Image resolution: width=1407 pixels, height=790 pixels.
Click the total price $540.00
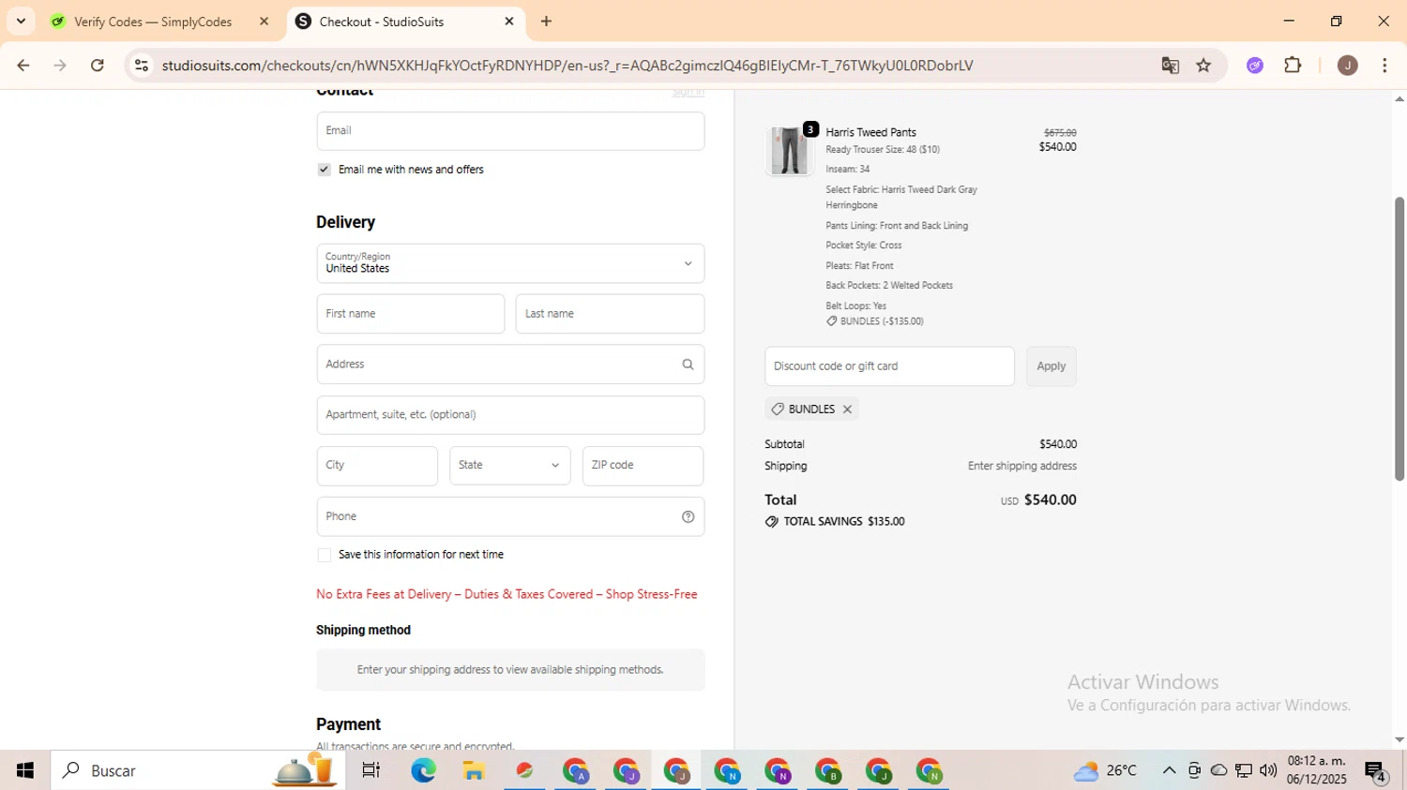tap(1050, 499)
